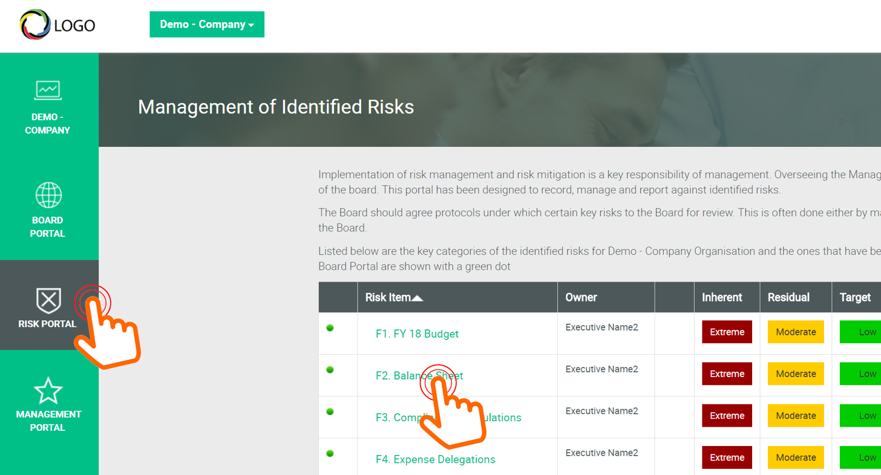This screenshot has width=881, height=475.
Task: Click the green indicator beside F4. Expense Delegations
Action: click(330, 454)
